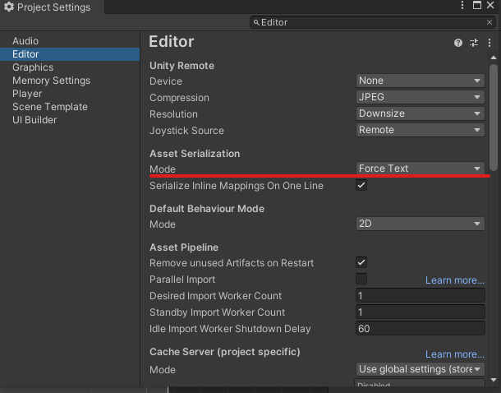Open Learn more link beside Parallel Import
Viewport: 501px width, 393px height.
[x=455, y=280]
